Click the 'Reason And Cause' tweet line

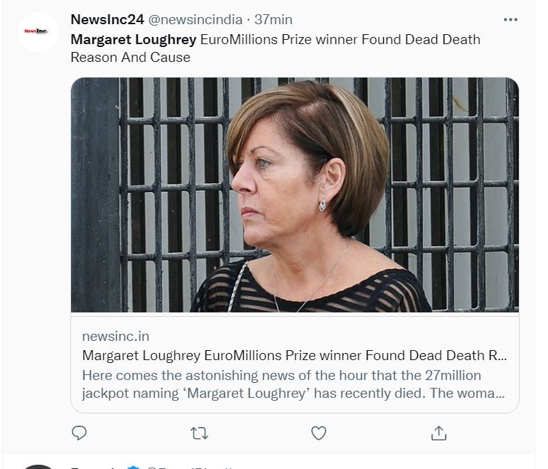[x=130, y=58]
